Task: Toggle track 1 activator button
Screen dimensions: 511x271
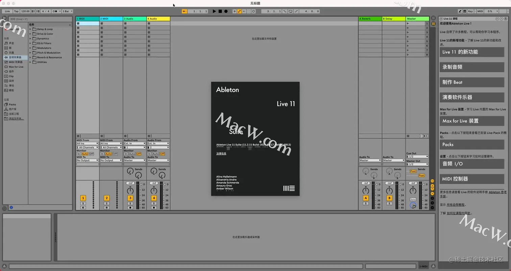Action: point(83,198)
